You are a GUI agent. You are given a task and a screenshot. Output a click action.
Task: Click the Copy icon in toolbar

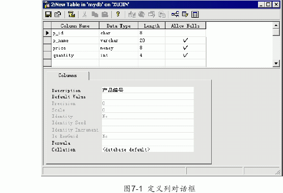(x=95, y=15)
